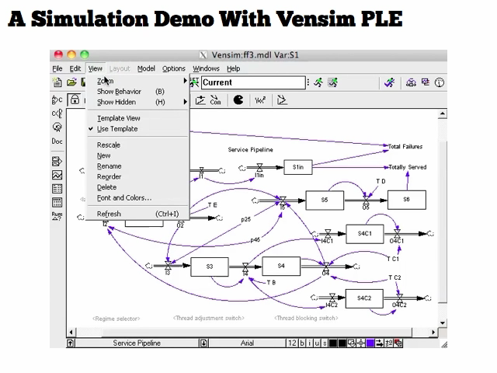
Task: Choose Font and Colors… entry
Action: tap(138, 198)
